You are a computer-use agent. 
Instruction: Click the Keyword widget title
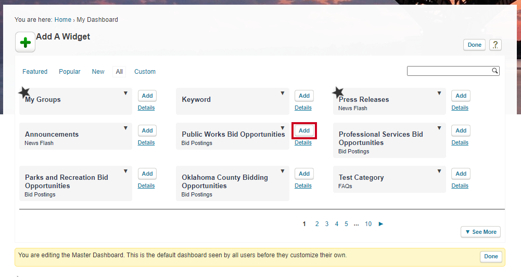[x=196, y=99]
